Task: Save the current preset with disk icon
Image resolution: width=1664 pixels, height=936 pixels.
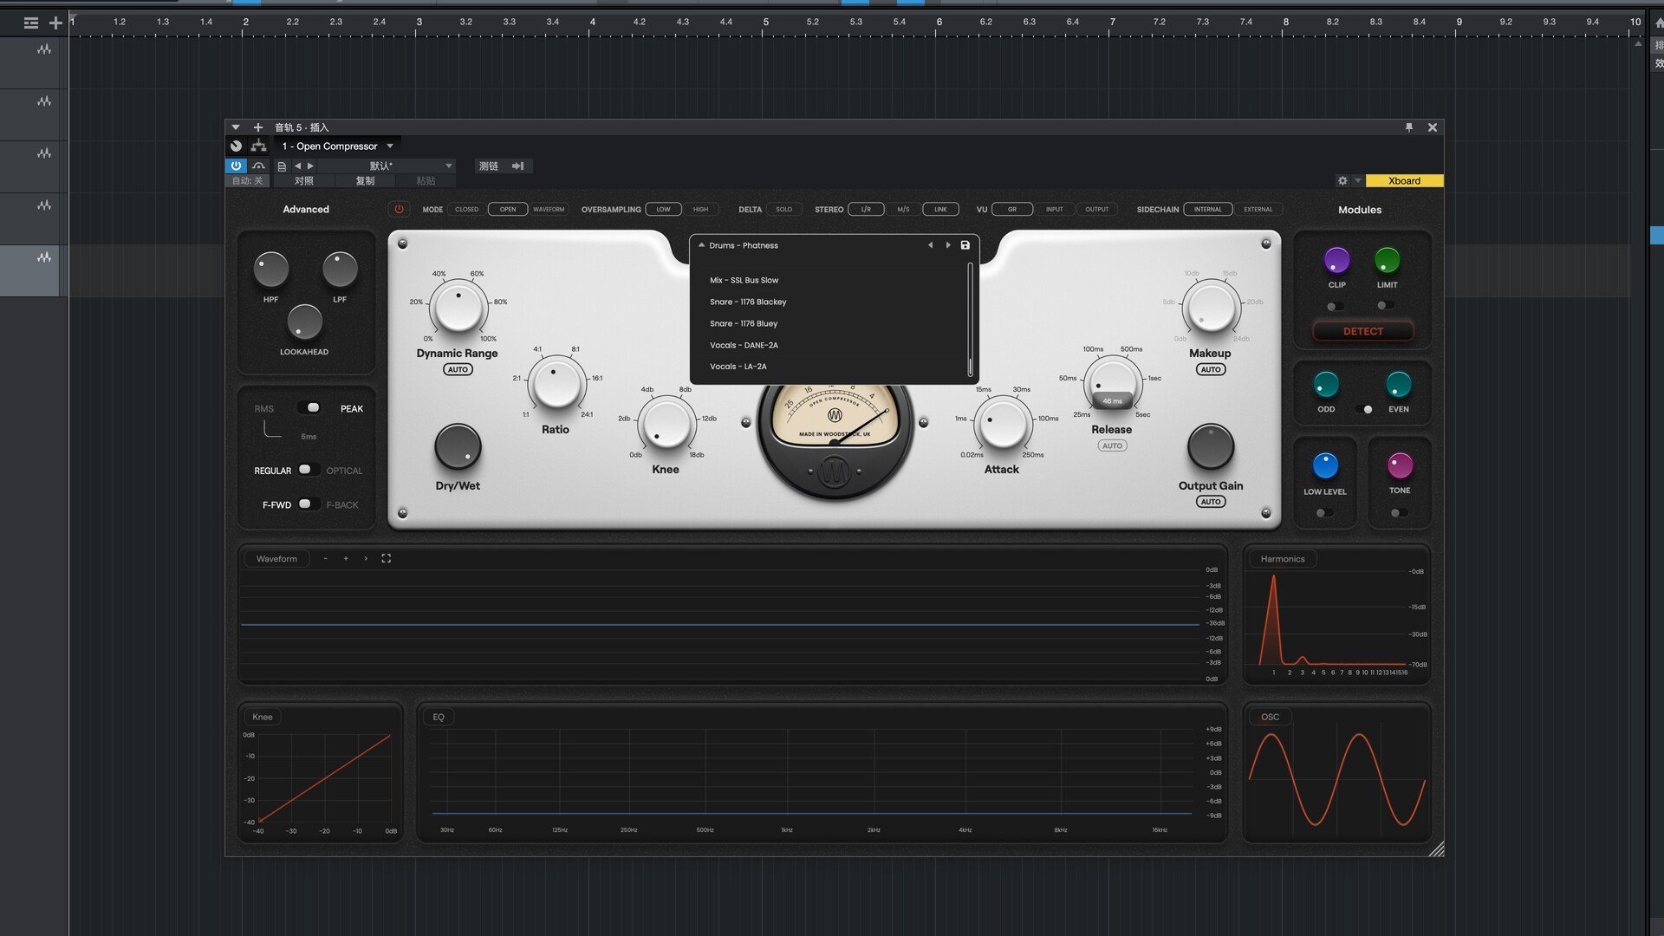Action: coord(965,245)
